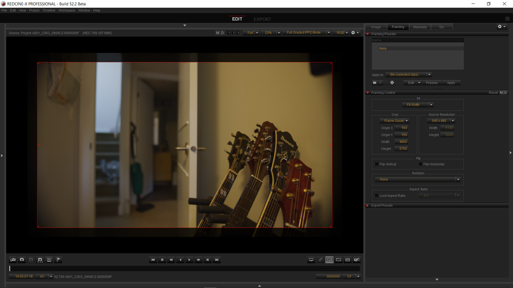The width and height of the screenshot is (513, 288).
Task: Fast forward the clip
Action: click(198, 260)
